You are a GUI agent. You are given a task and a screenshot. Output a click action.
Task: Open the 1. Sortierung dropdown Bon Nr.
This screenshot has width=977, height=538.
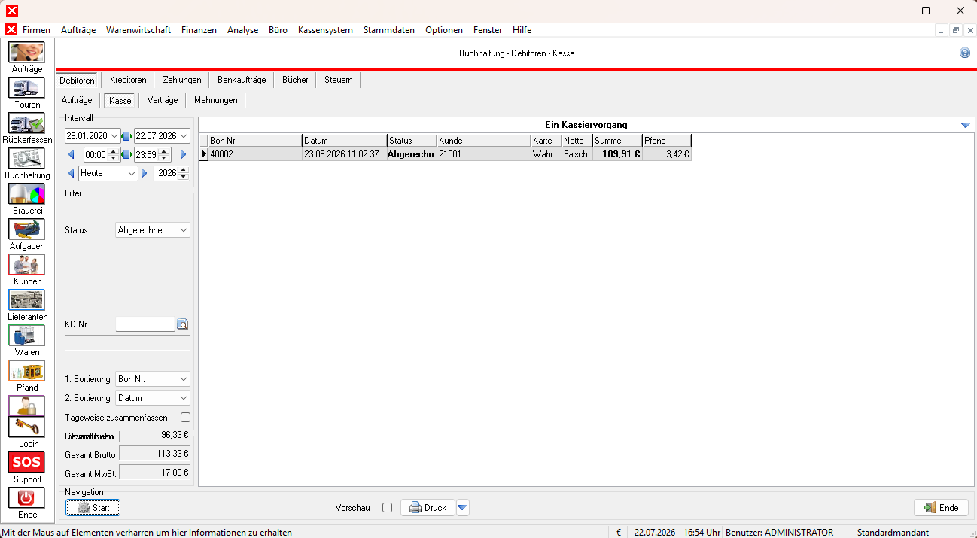pos(153,379)
